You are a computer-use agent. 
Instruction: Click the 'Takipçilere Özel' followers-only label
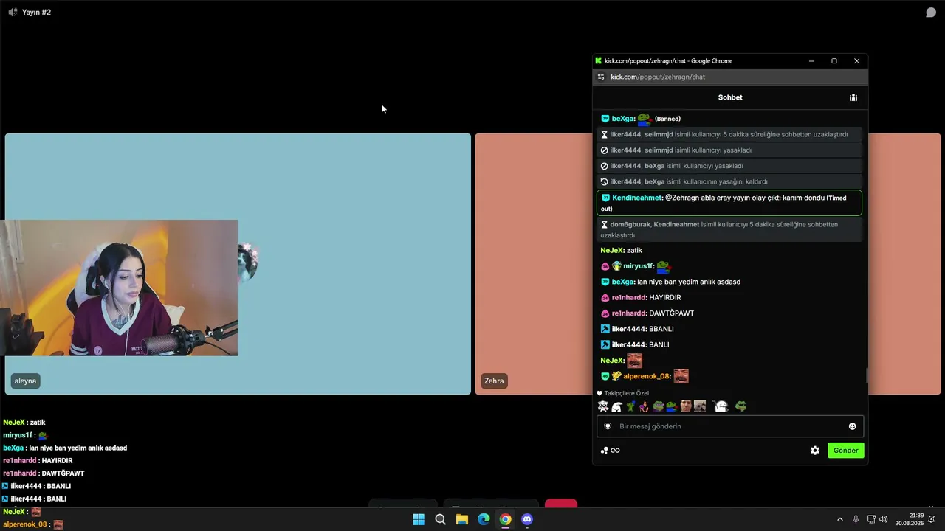click(x=627, y=393)
